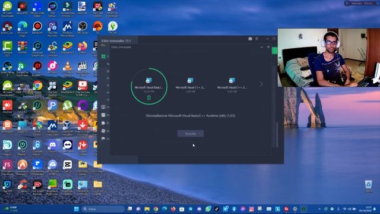
Task: Open Instagram from the taskbar
Action: coord(252,209)
